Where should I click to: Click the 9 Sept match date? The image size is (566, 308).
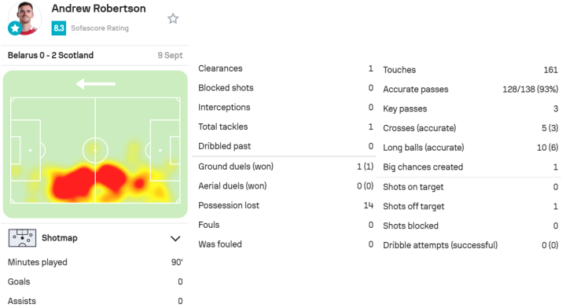[170, 55]
